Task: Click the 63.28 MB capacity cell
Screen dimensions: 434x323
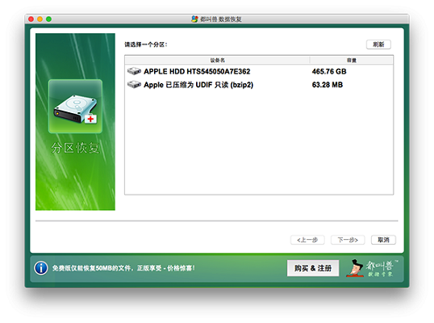Action: (328, 85)
